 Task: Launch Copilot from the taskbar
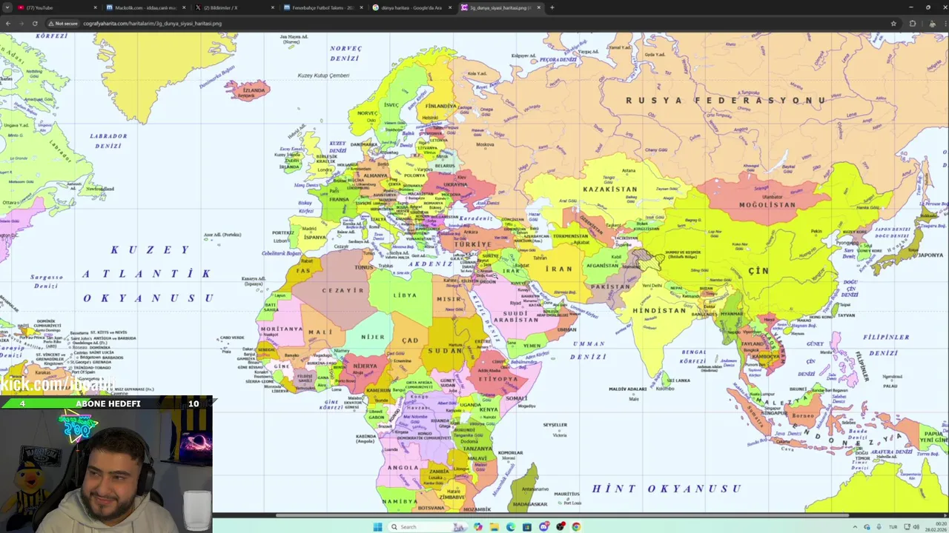tap(478, 527)
